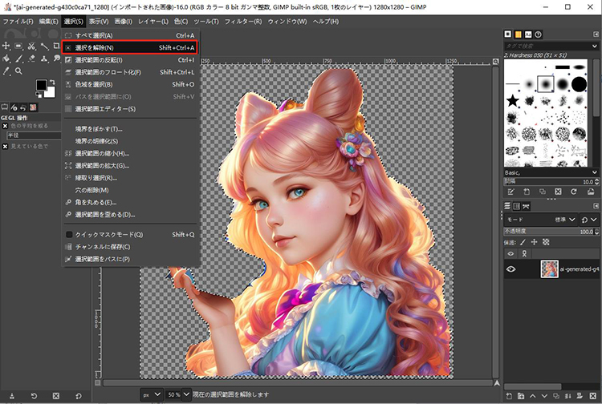Click the Edit brush icon
Image resolution: width=602 pixels, height=404 pixels.
pos(511,192)
